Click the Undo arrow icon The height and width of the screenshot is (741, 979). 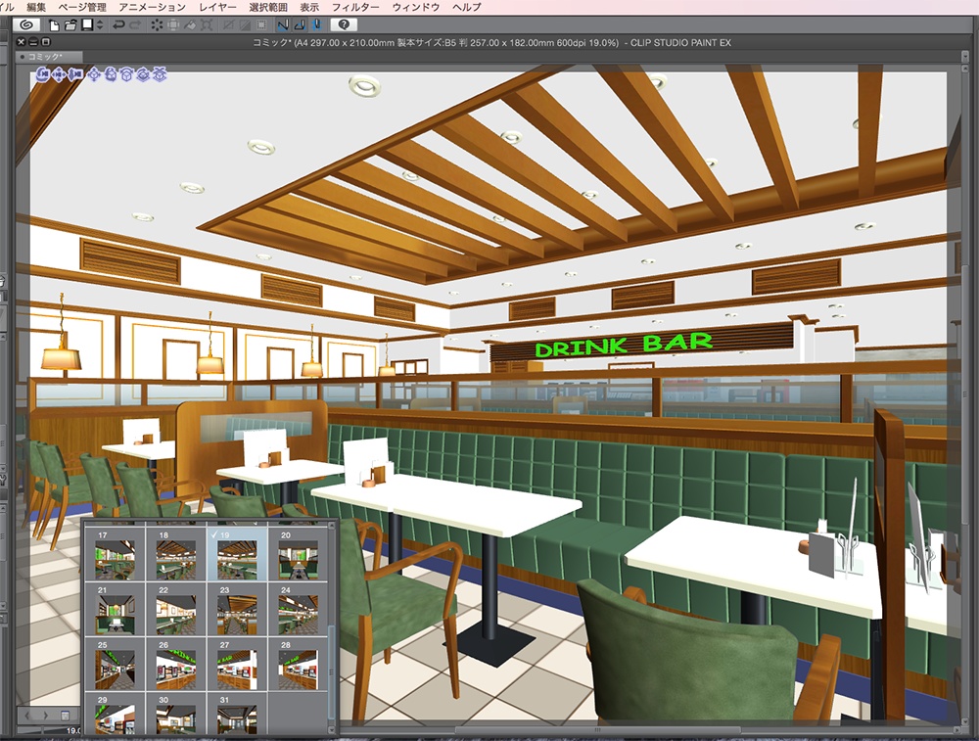point(118,25)
